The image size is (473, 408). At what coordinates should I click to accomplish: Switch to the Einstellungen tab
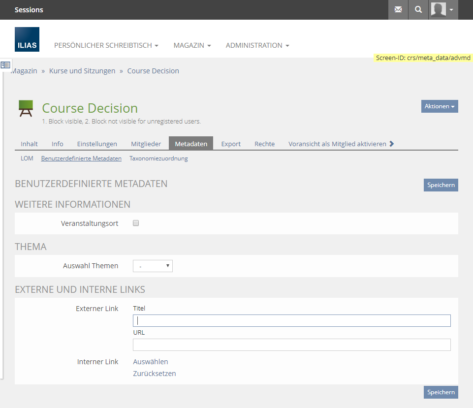pos(97,144)
